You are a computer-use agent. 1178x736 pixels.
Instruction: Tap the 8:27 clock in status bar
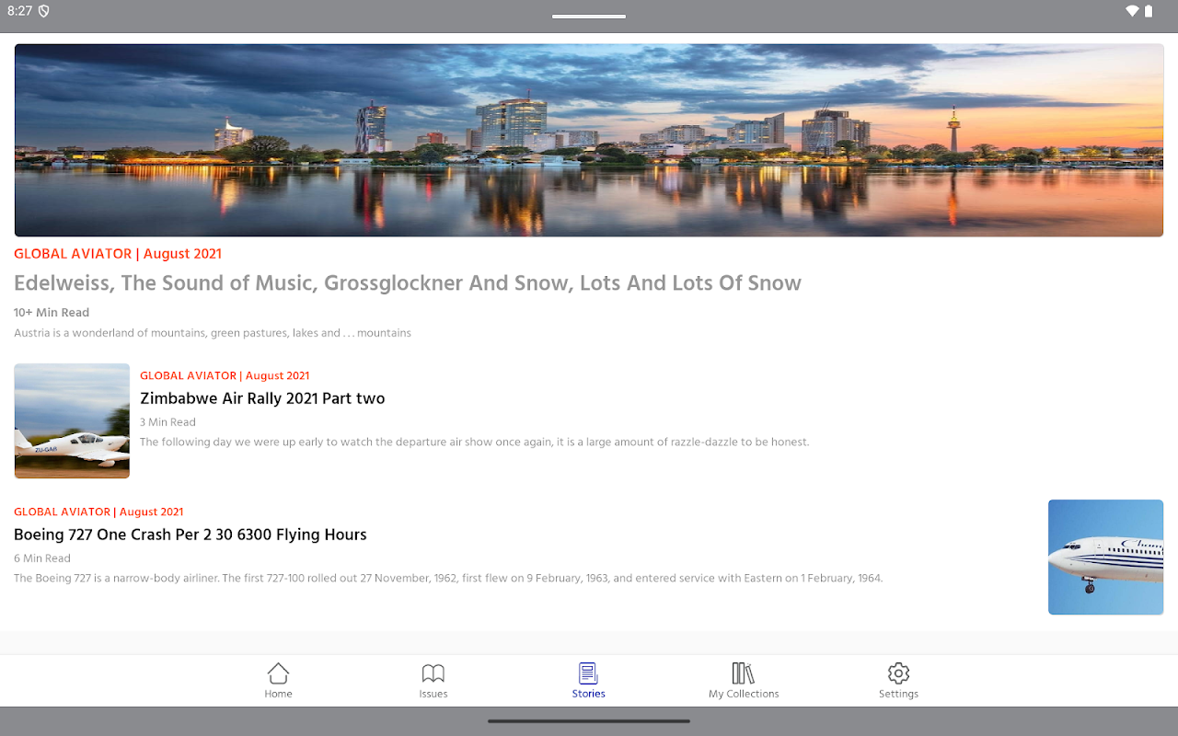(19, 11)
